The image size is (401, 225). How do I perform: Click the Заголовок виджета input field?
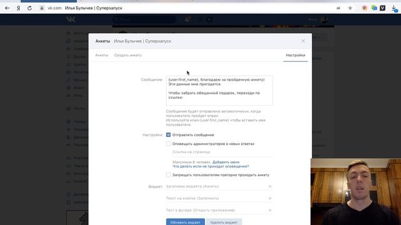(x=216, y=186)
